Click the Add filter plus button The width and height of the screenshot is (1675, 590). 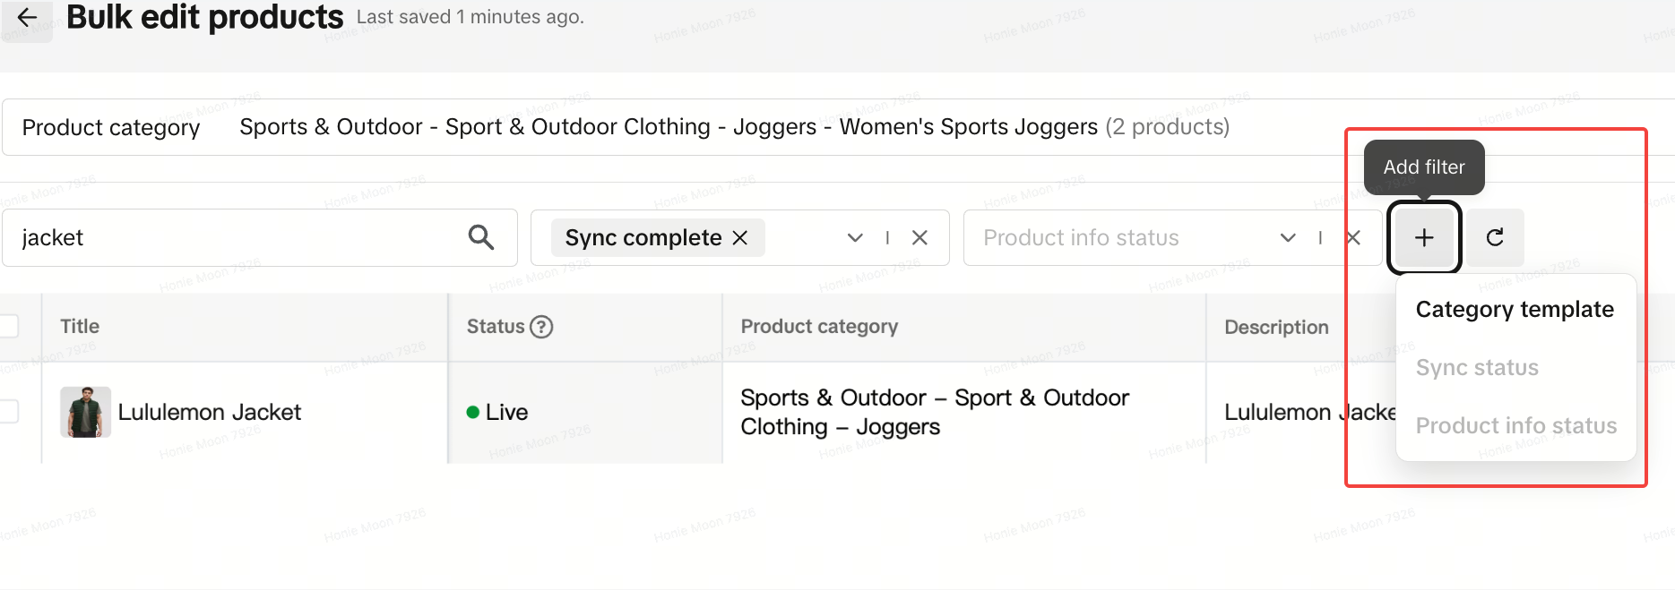coord(1424,237)
